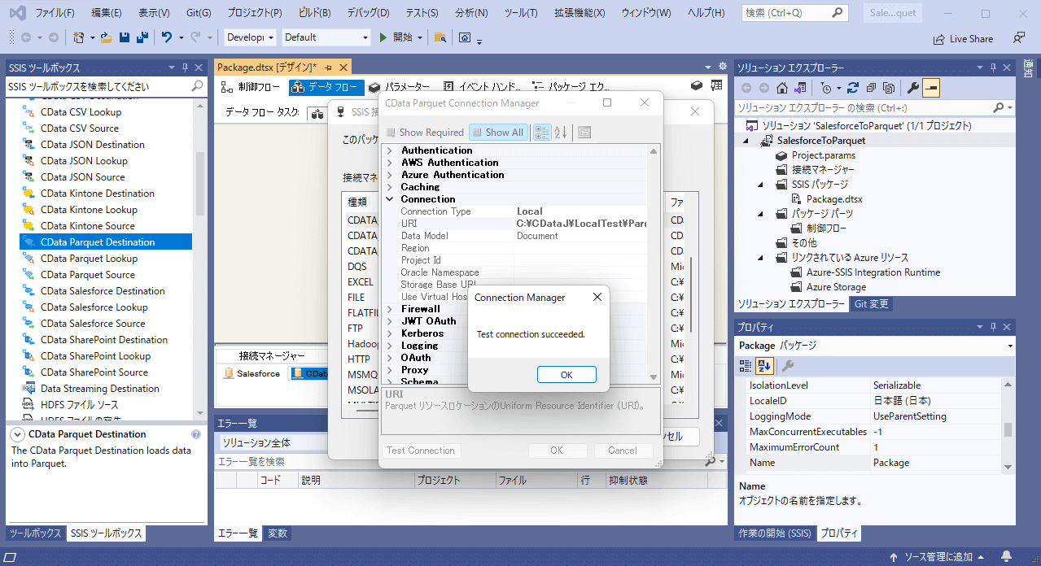
Task: Click OK at the bottom of CData Connection Manager
Action: coord(557,451)
